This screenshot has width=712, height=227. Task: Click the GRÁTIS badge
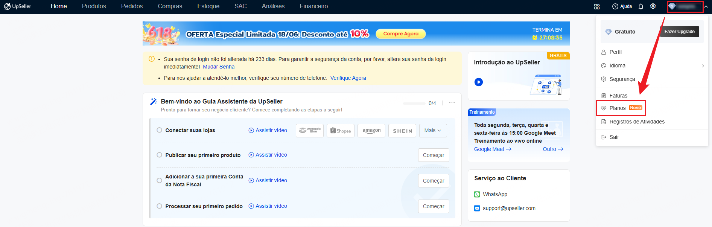558,55
